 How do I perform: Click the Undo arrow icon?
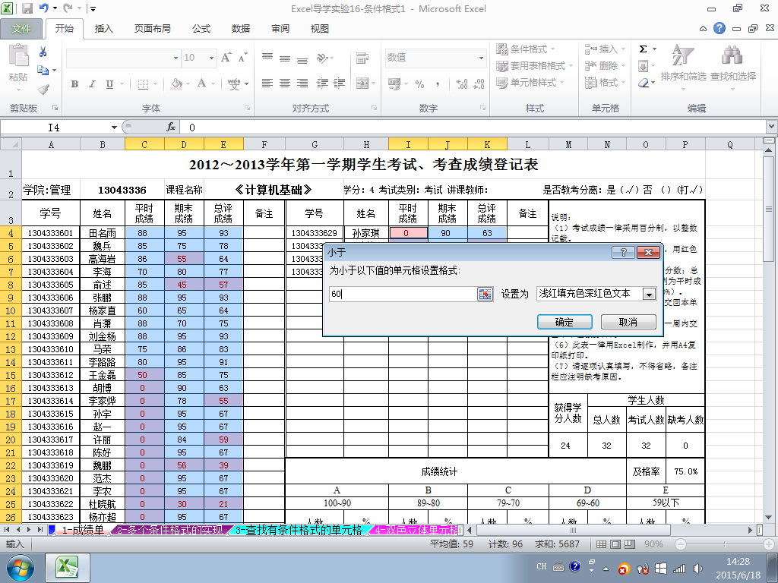(x=43, y=8)
